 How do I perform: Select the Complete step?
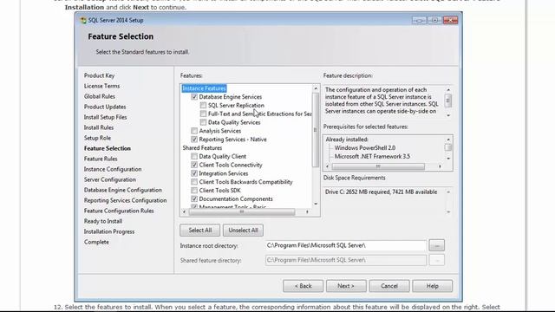coord(96,242)
